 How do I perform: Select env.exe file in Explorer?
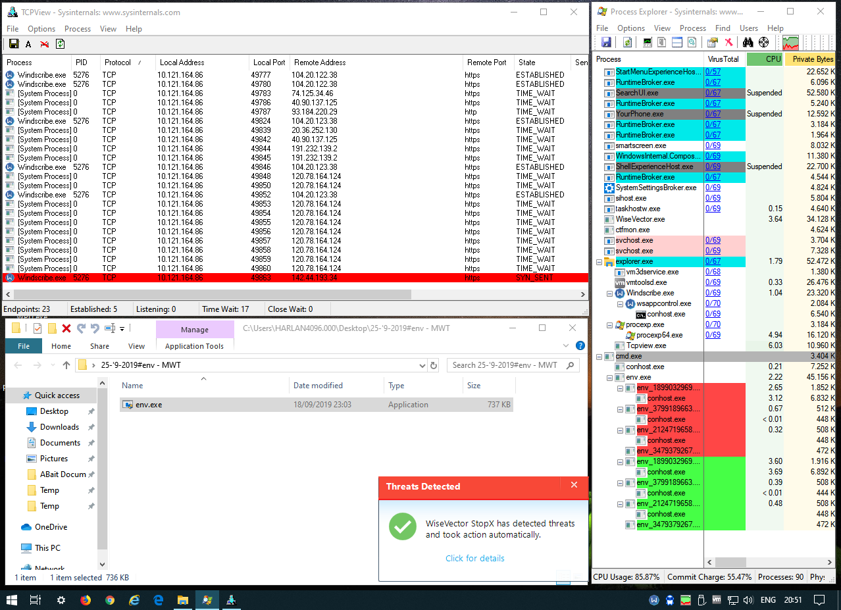click(x=316, y=405)
